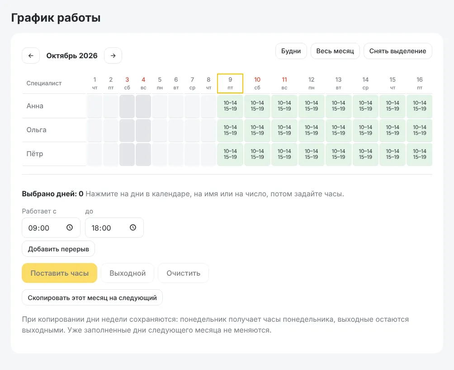
Task: Select day column 6 вт
Action: click(176, 83)
